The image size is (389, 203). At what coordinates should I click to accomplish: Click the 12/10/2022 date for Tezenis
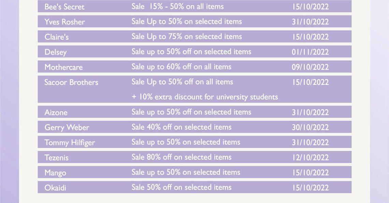coord(310,158)
